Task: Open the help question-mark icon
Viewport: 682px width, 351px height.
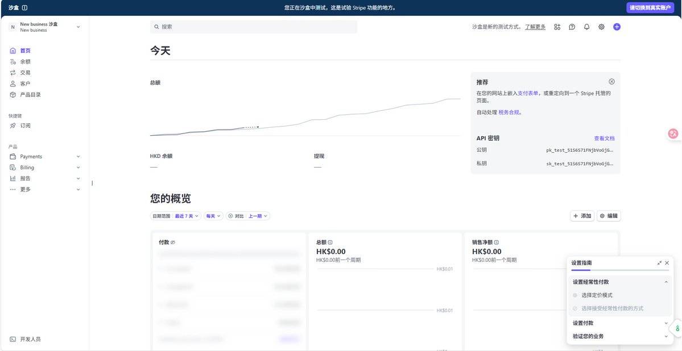Action: (x=572, y=27)
